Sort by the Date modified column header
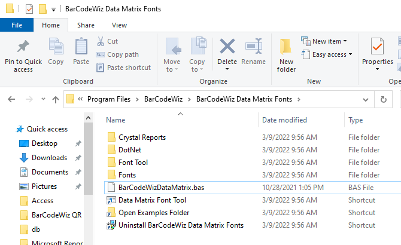Viewport: 401px width, 245px height. tap(284, 120)
